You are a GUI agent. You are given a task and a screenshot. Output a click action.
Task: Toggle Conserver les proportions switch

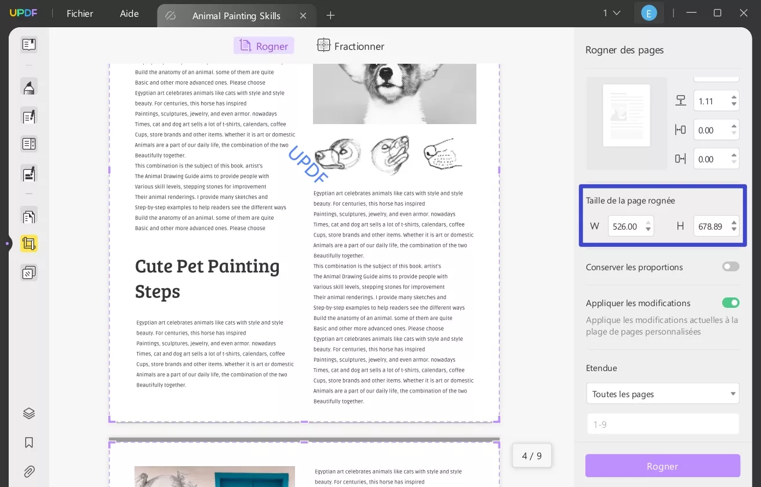[x=731, y=267]
